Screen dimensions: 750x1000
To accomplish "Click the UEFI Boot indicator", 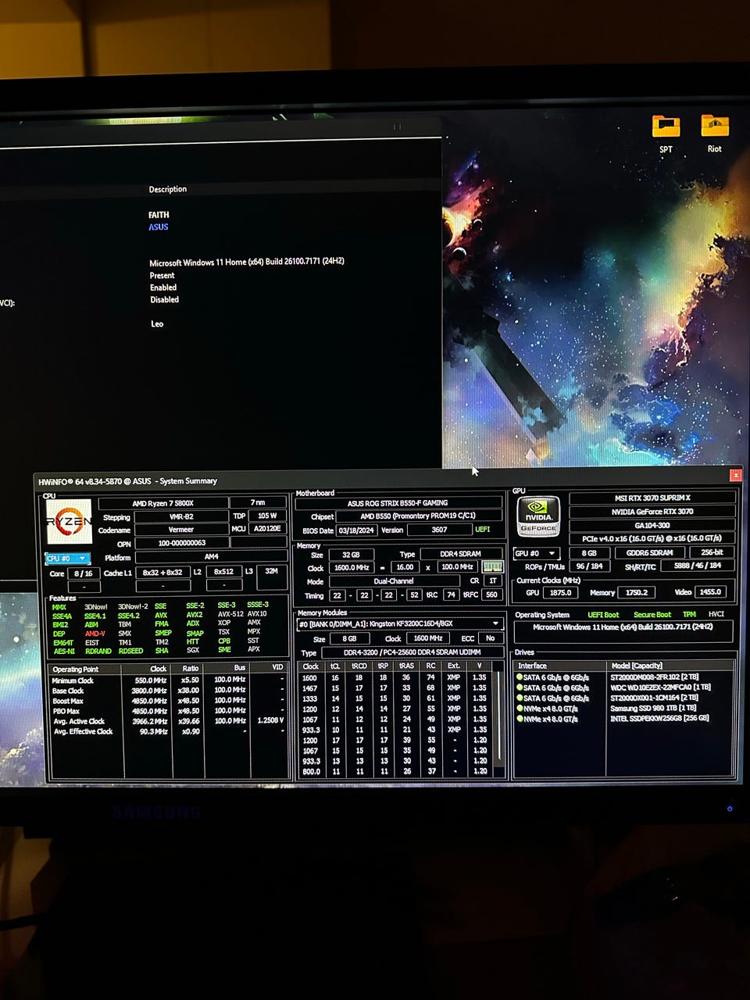I will tap(603, 615).
